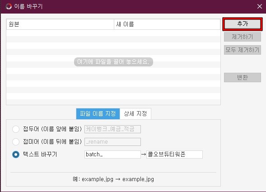266x192 pixels.
Task: Select the 접미어 radio button
Action: pos(16,142)
